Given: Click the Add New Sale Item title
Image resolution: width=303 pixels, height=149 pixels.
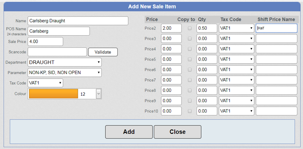Looking at the screenshot, I should pos(152,6).
